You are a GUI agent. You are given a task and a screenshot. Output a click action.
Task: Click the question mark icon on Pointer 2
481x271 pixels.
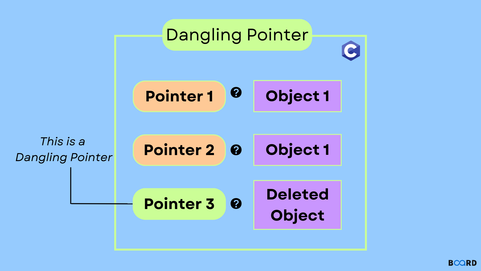tap(237, 149)
